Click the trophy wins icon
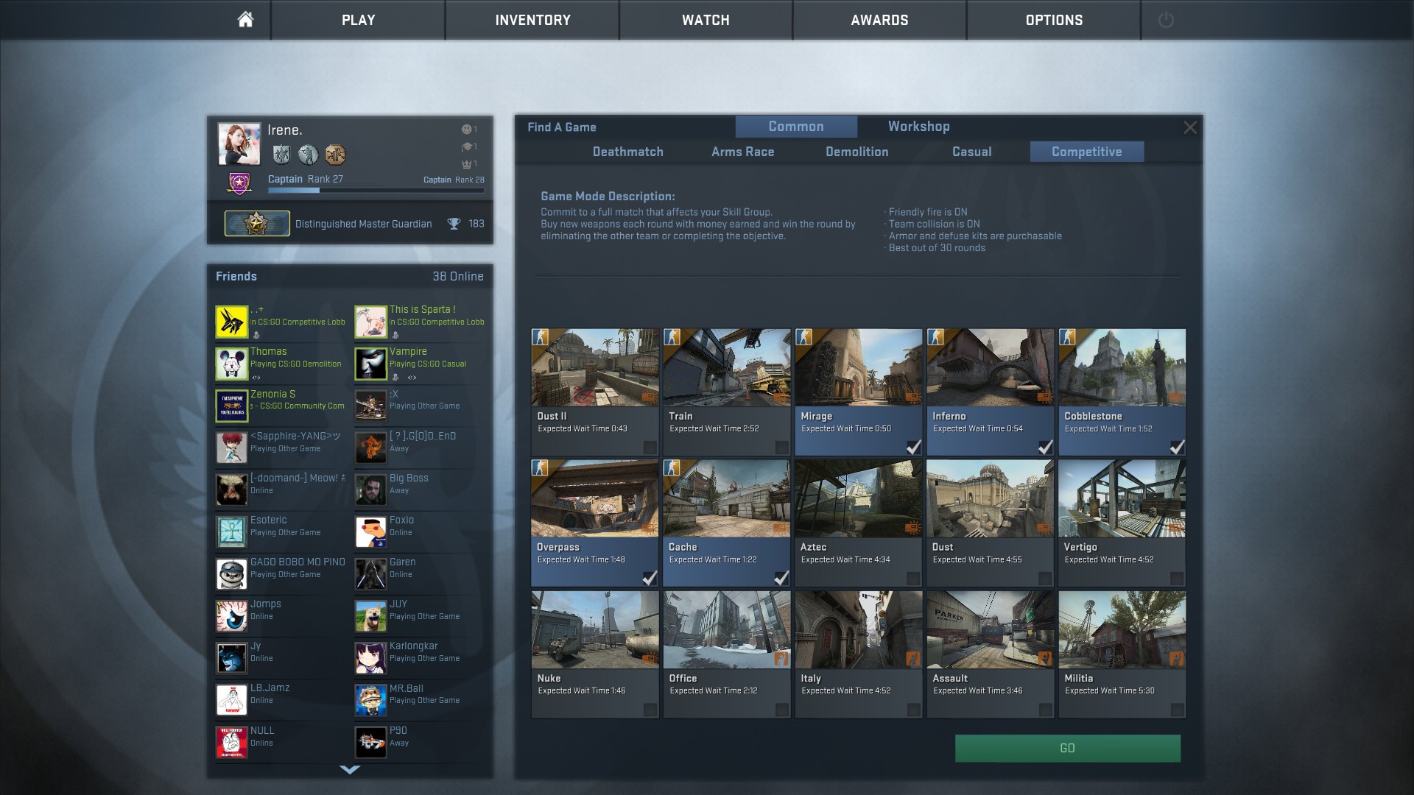This screenshot has width=1414, height=795. coord(454,224)
